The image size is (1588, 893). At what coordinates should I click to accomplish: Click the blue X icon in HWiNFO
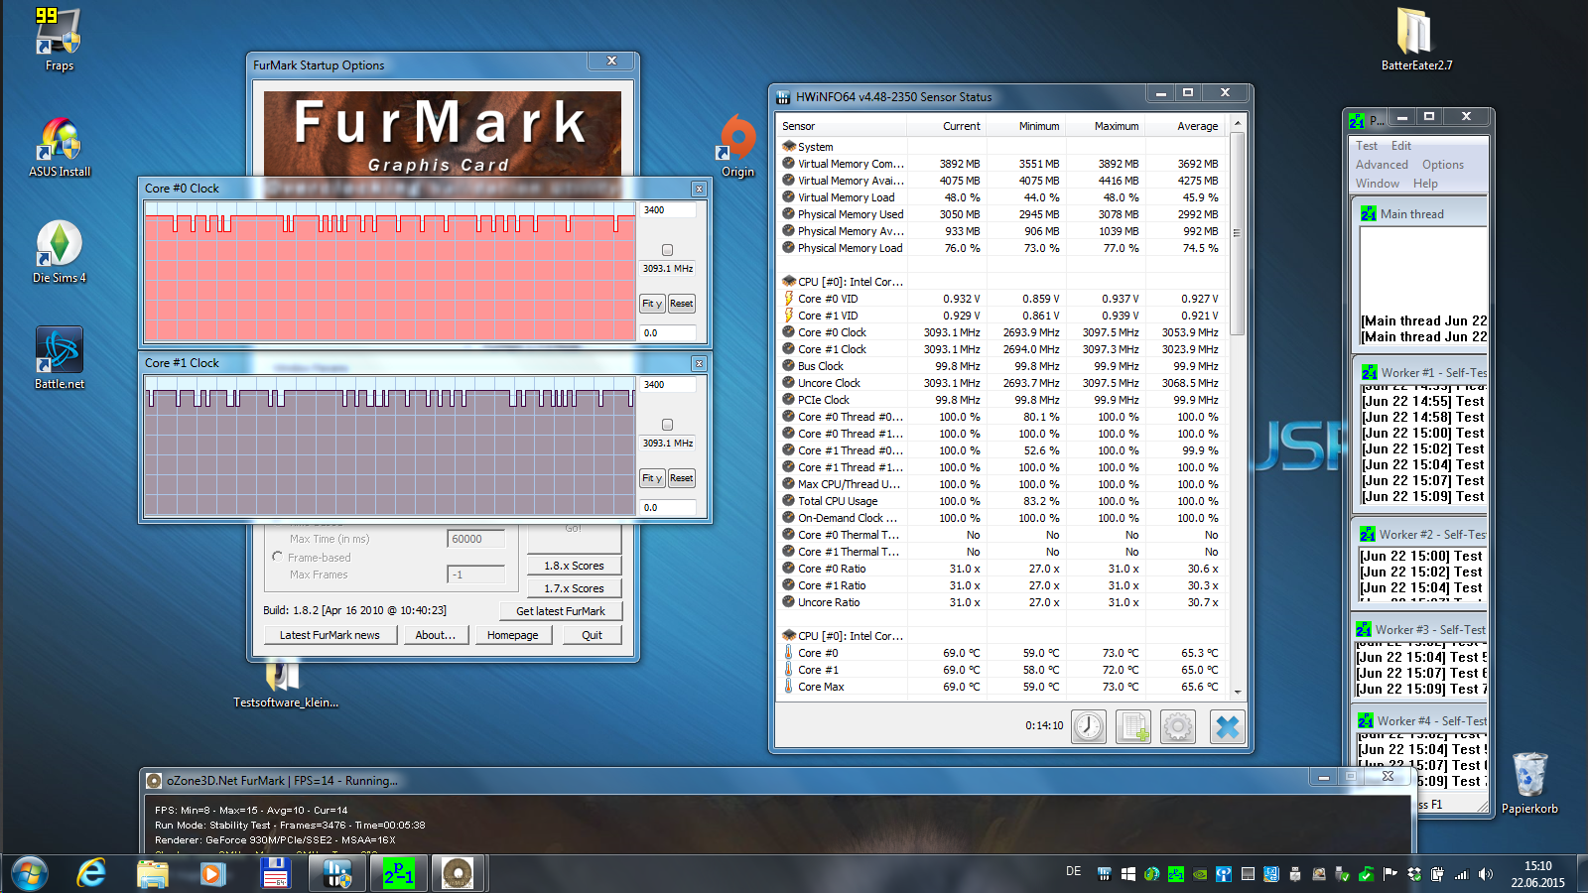1227,727
